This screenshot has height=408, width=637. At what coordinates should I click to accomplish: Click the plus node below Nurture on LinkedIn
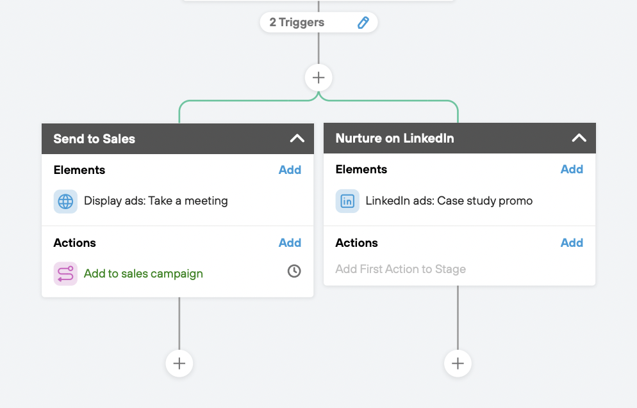[x=458, y=363]
